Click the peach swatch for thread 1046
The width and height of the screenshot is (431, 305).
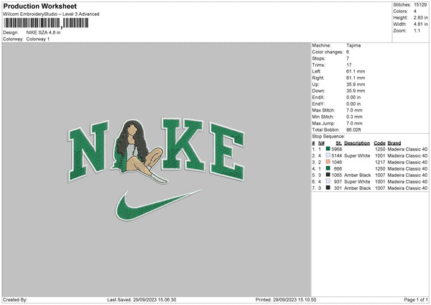[x=328, y=162]
